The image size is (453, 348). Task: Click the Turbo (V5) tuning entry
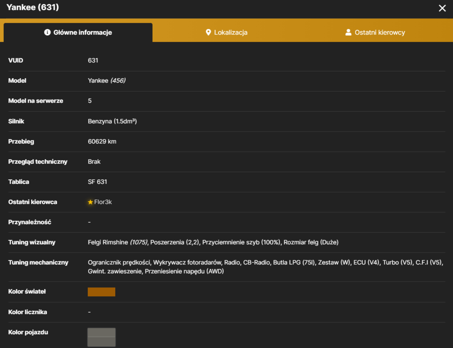[398, 263]
